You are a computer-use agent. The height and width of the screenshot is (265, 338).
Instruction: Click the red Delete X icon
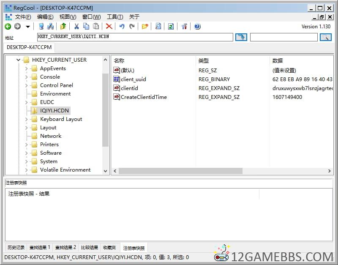tap(109, 27)
